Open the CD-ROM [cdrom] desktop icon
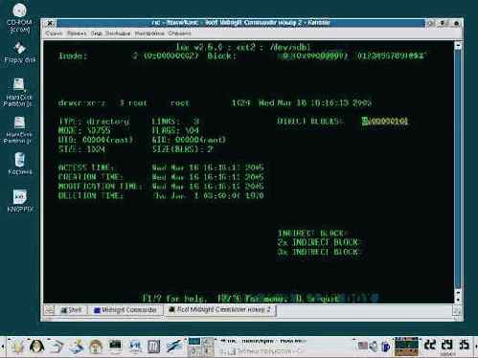Image resolution: width=478 pixels, height=358 pixels. [x=19, y=18]
